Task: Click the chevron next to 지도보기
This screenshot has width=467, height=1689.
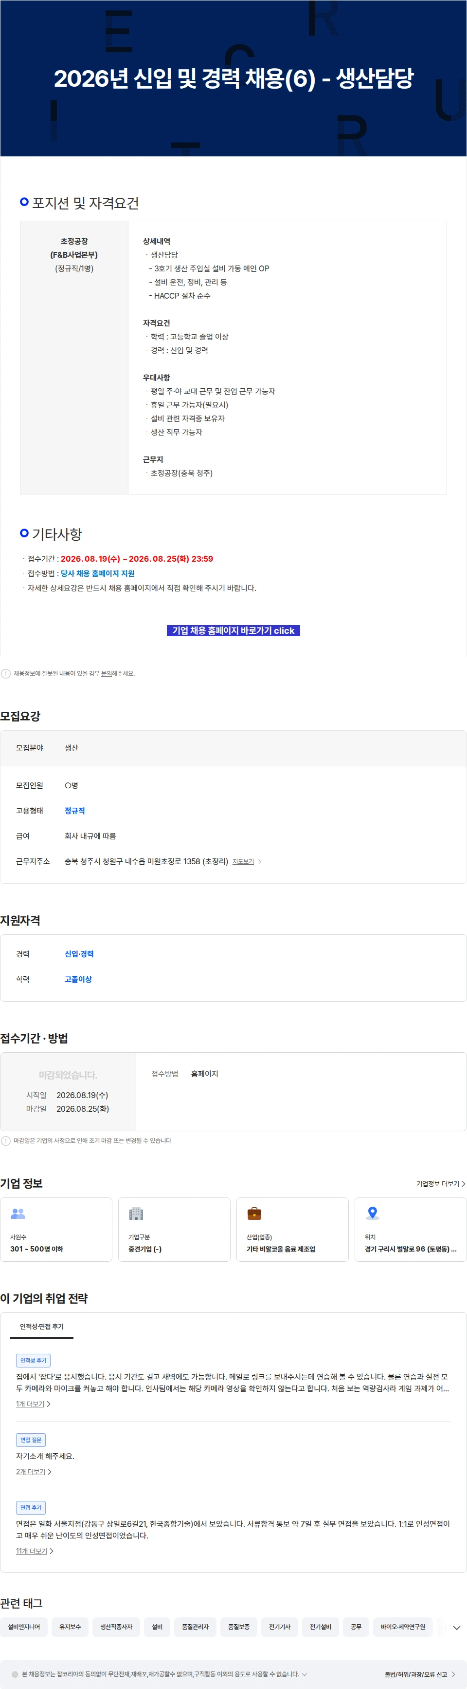Action: point(259,861)
